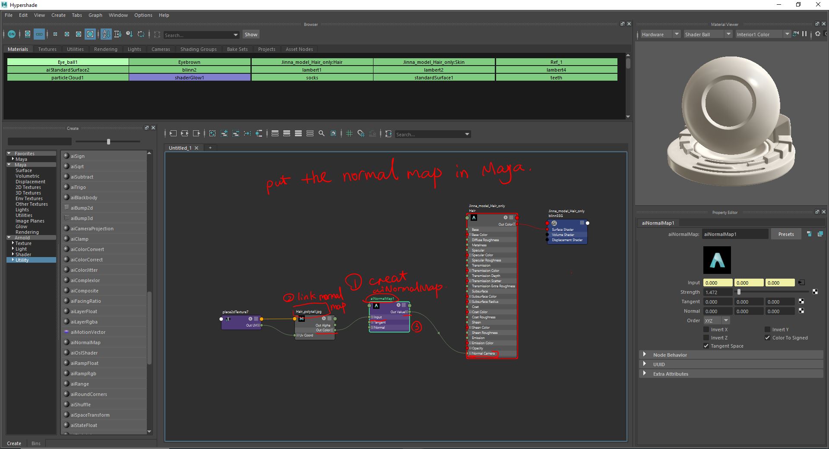Choose the extra large swatches icon
The image size is (829, 449).
(x=90, y=34)
